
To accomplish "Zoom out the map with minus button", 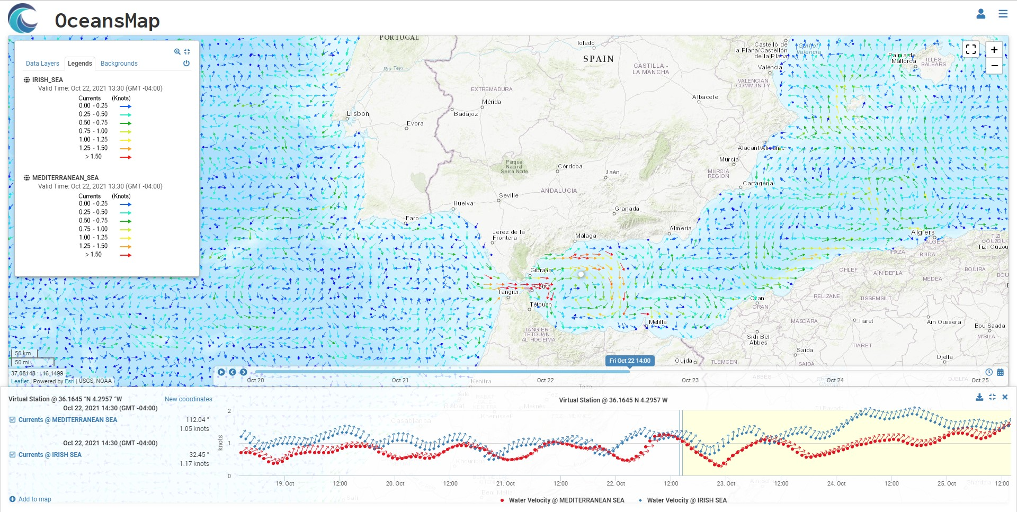I will (994, 66).
